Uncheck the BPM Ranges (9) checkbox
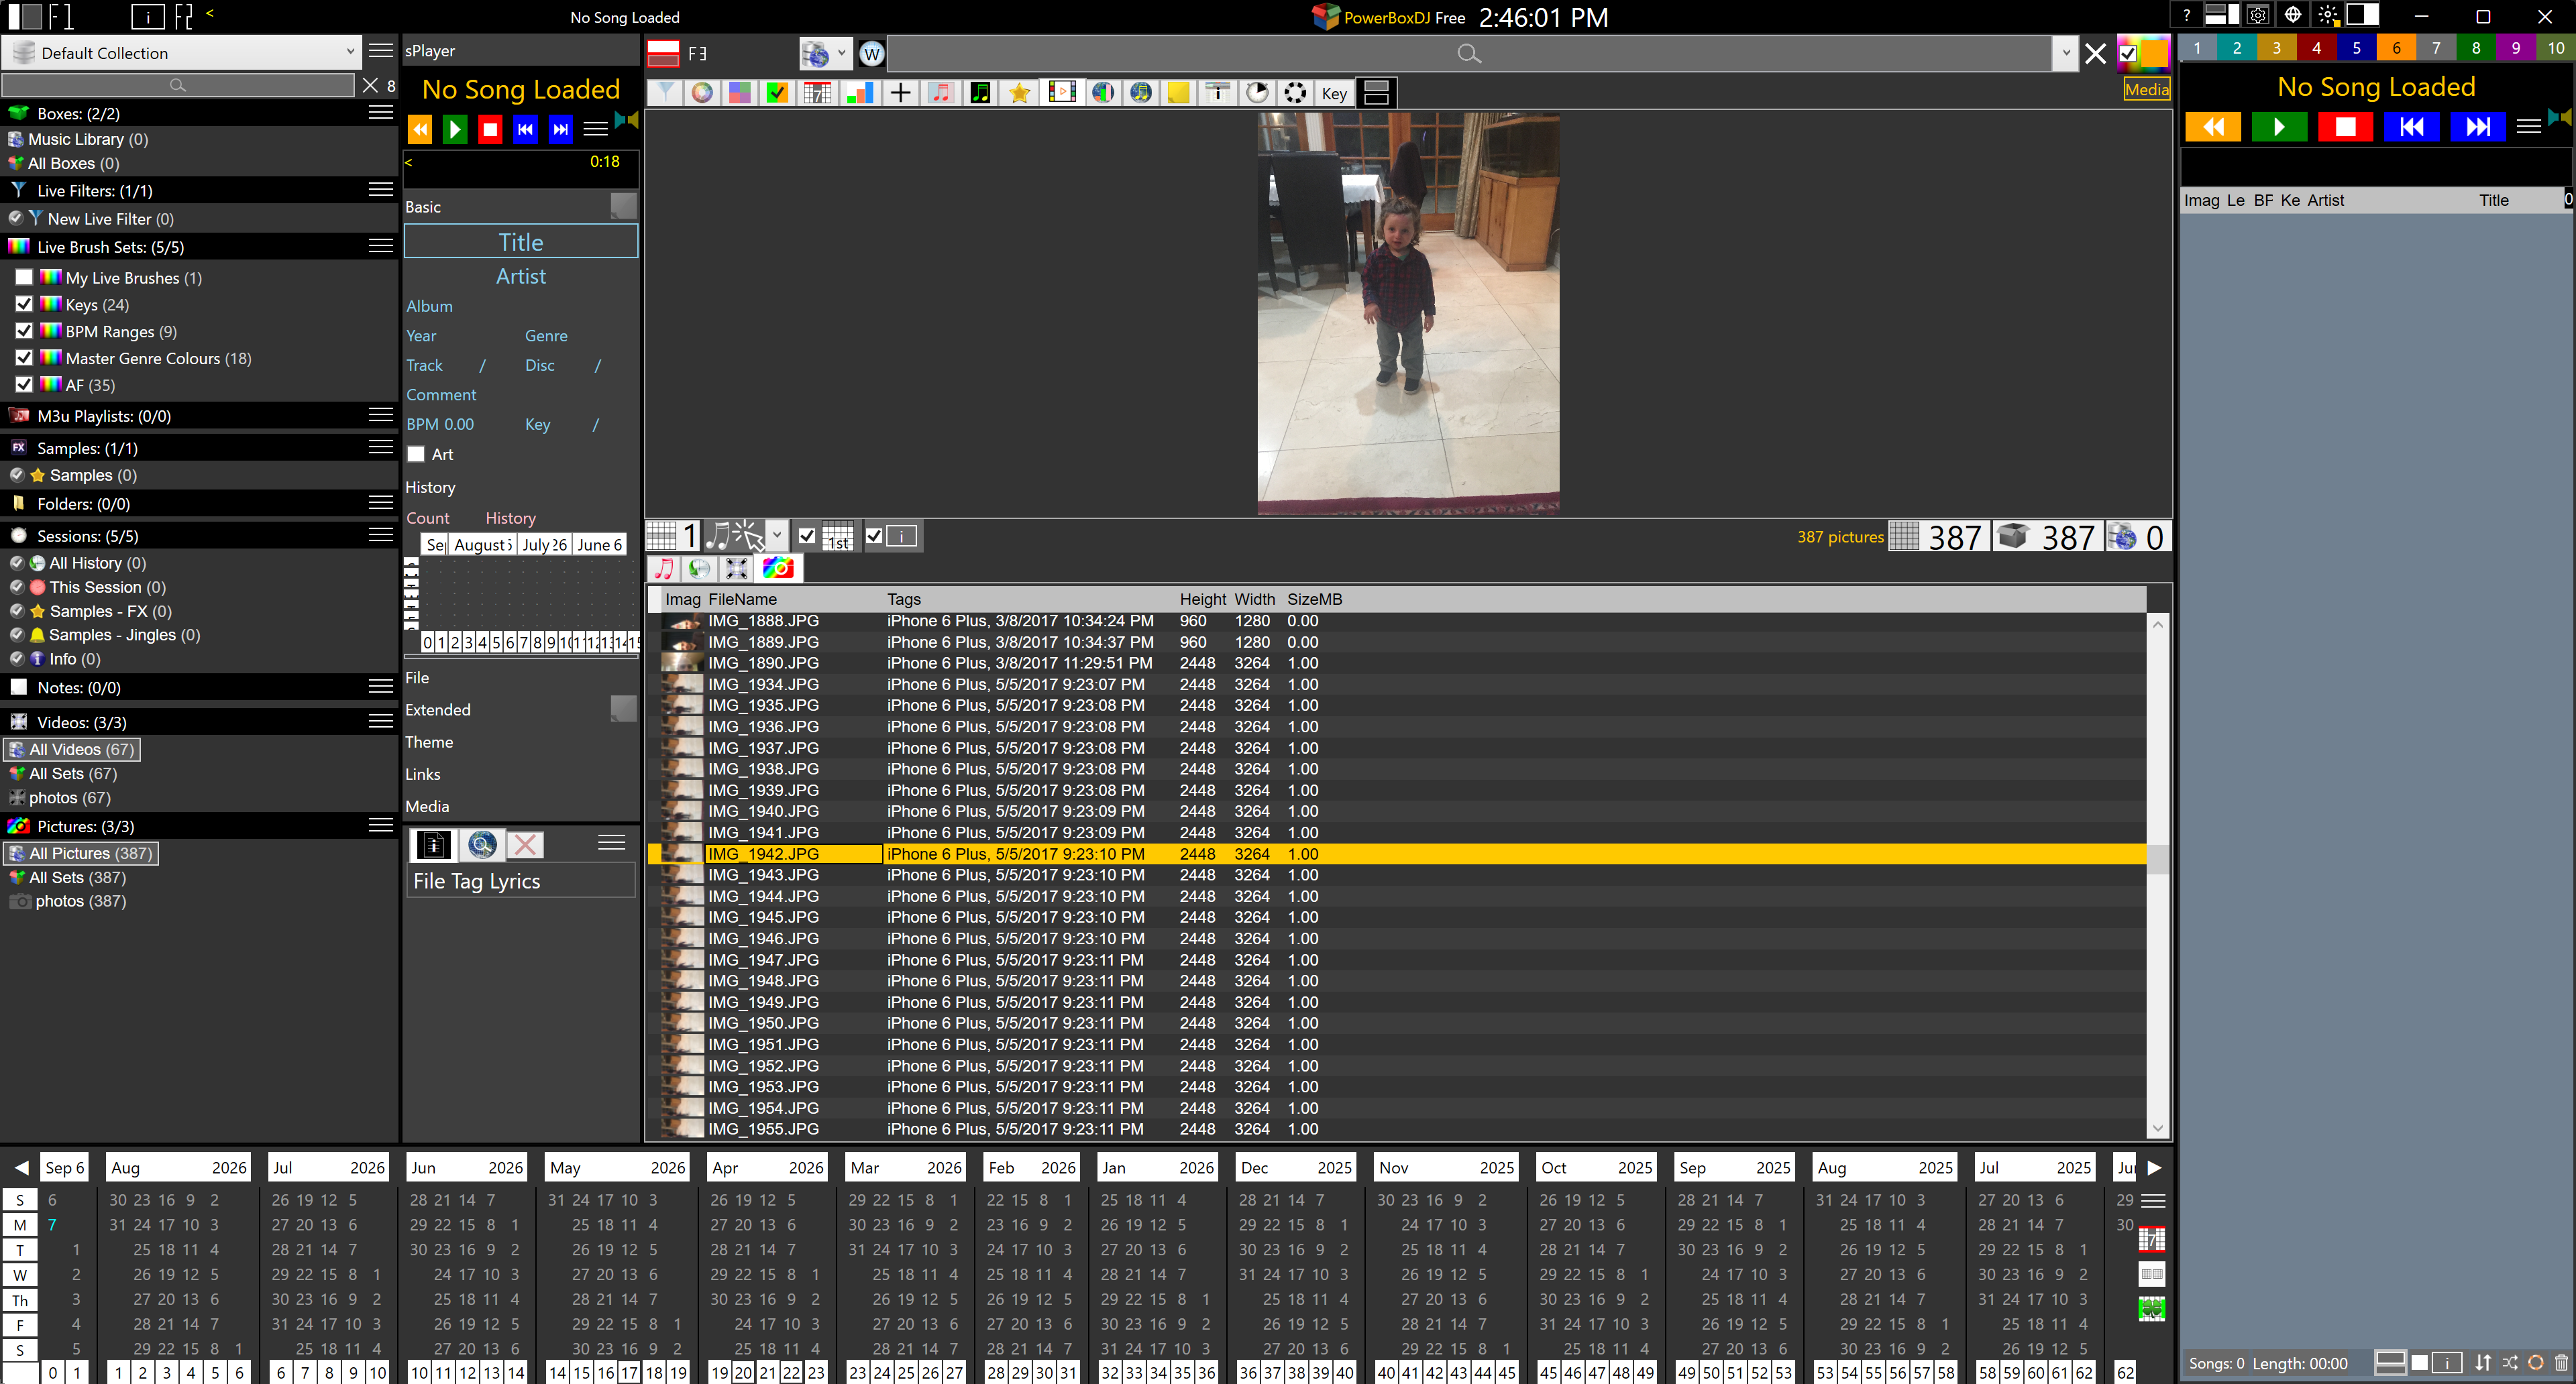The height and width of the screenshot is (1384, 2576). point(24,331)
